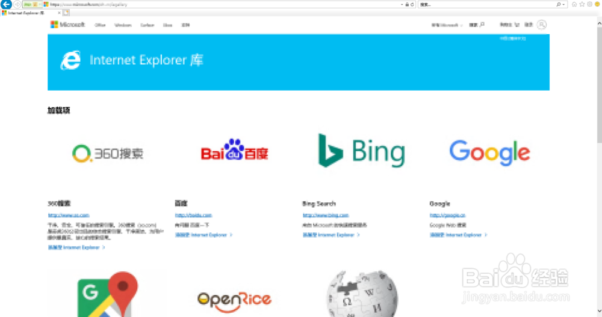Viewport: 602px width, 317px height.
Task: Click the Google logo thumbnail
Action: [x=489, y=152]
